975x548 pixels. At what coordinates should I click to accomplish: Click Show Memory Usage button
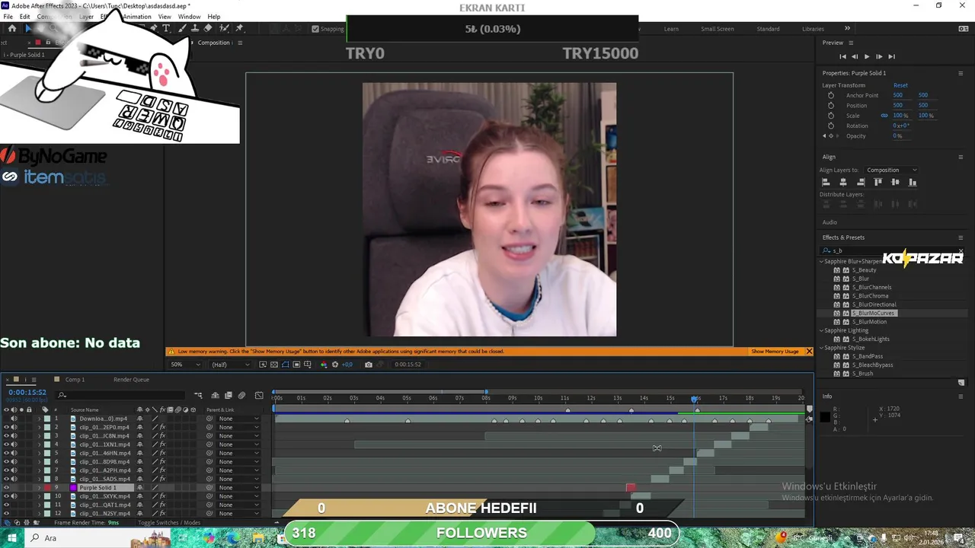tap(775, 352)
